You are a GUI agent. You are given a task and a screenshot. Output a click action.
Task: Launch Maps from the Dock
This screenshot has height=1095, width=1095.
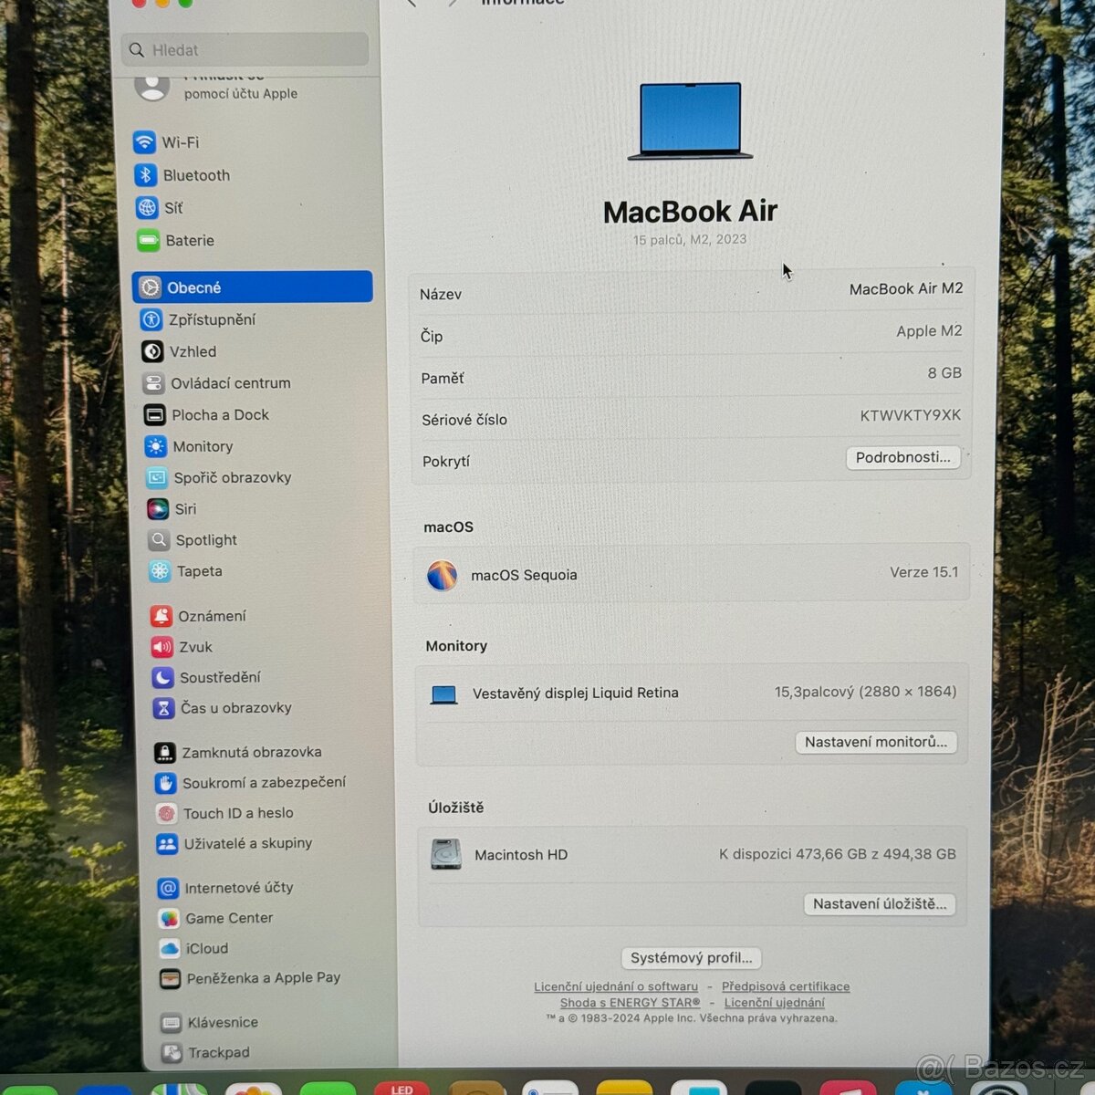[x=177, y=1087]
